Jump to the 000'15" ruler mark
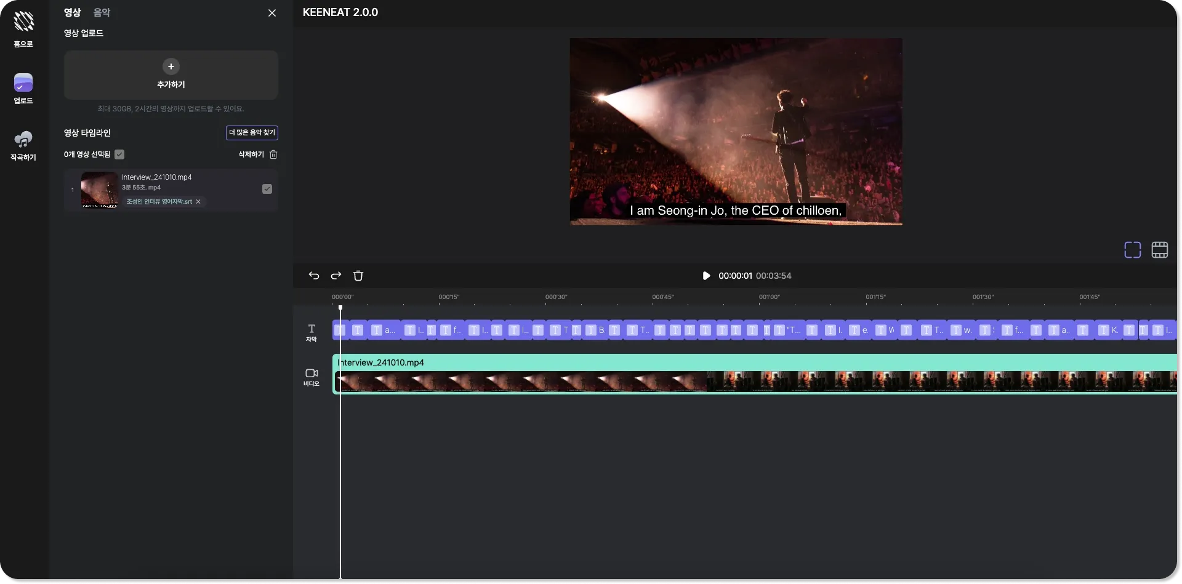Screen dimensions: 1182x584 pyautogui.click(x=449, y=297)
